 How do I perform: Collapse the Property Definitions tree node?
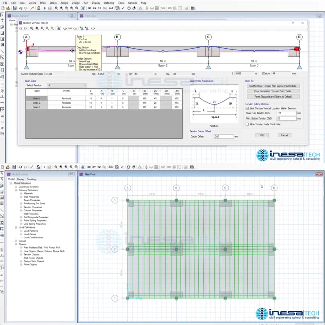coord(16,190)
